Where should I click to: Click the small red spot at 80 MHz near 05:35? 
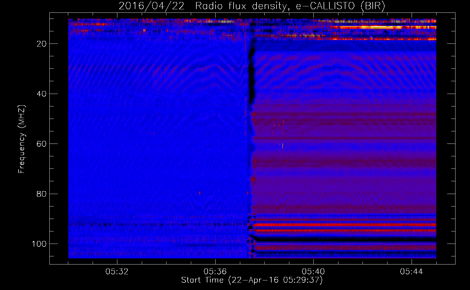pyautogui.click(x=200, y=193)
